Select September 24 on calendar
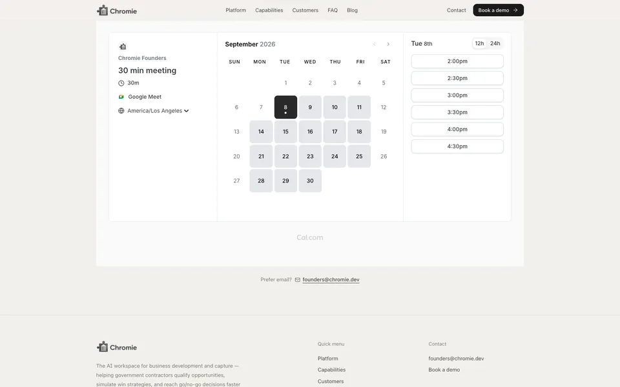Image resolution: width=620 pixels, height=387 pixels. coord(335,156)
